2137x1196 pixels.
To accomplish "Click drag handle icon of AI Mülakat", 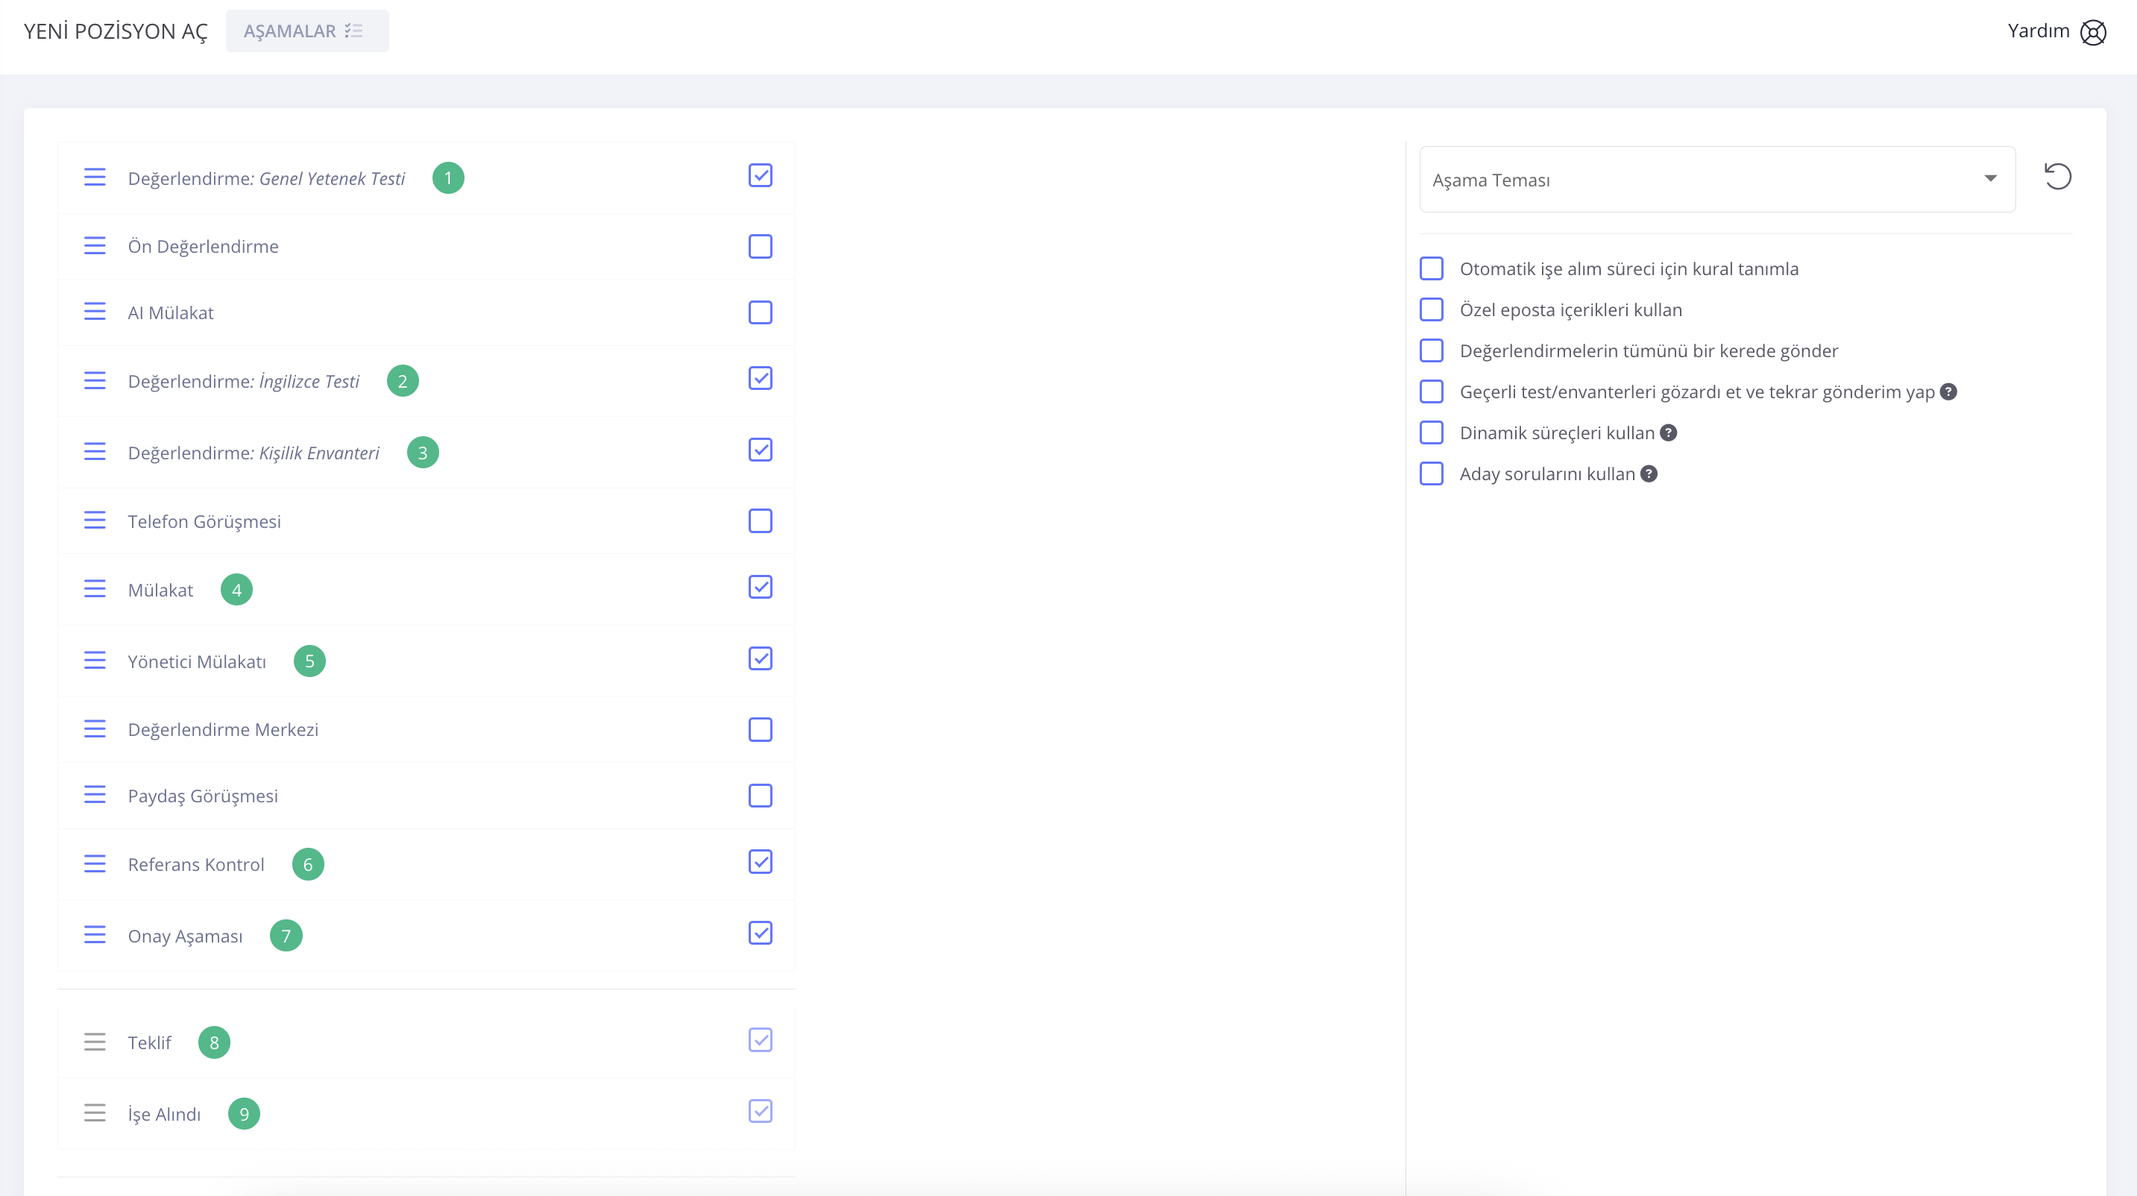I will tap(95, 312).
